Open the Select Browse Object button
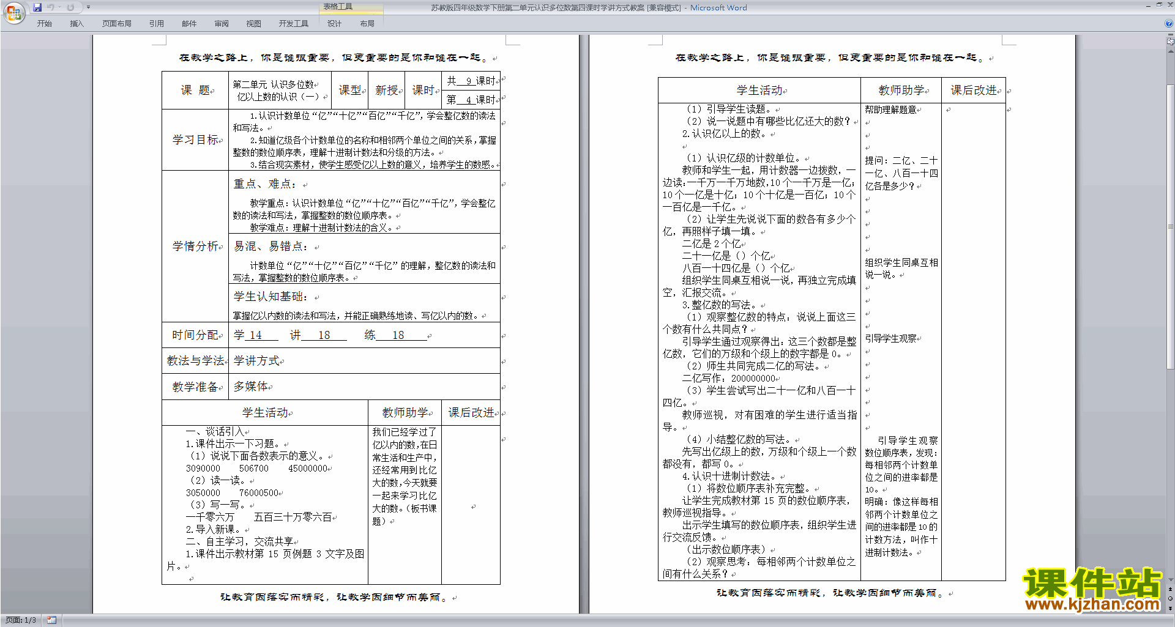1175x627 pixels. pos(1171,599)
